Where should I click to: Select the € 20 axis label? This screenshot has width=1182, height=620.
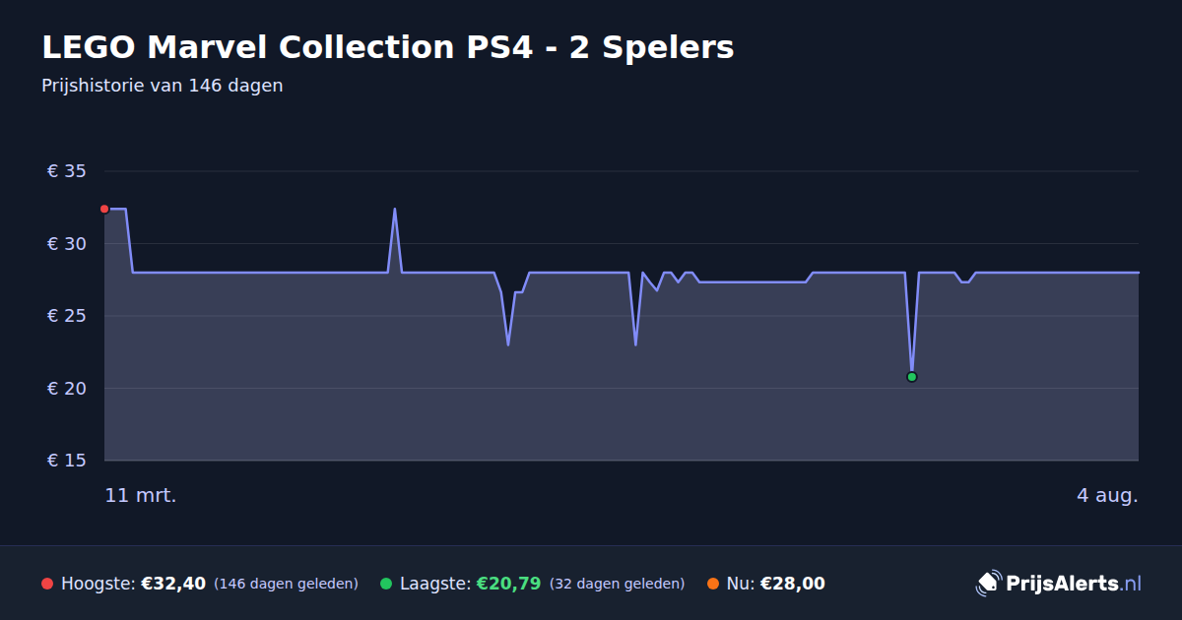67,389
